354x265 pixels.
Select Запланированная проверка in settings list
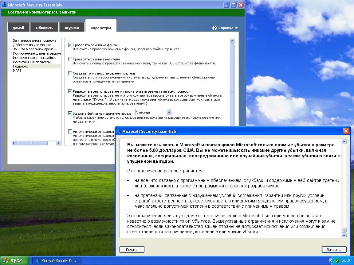click(x=34, y=40)
